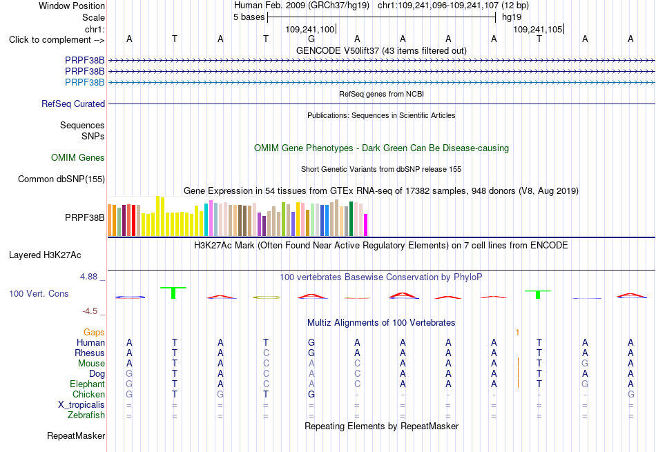
Task: Select the Mouse alignment row label
Action: [91, 364]
